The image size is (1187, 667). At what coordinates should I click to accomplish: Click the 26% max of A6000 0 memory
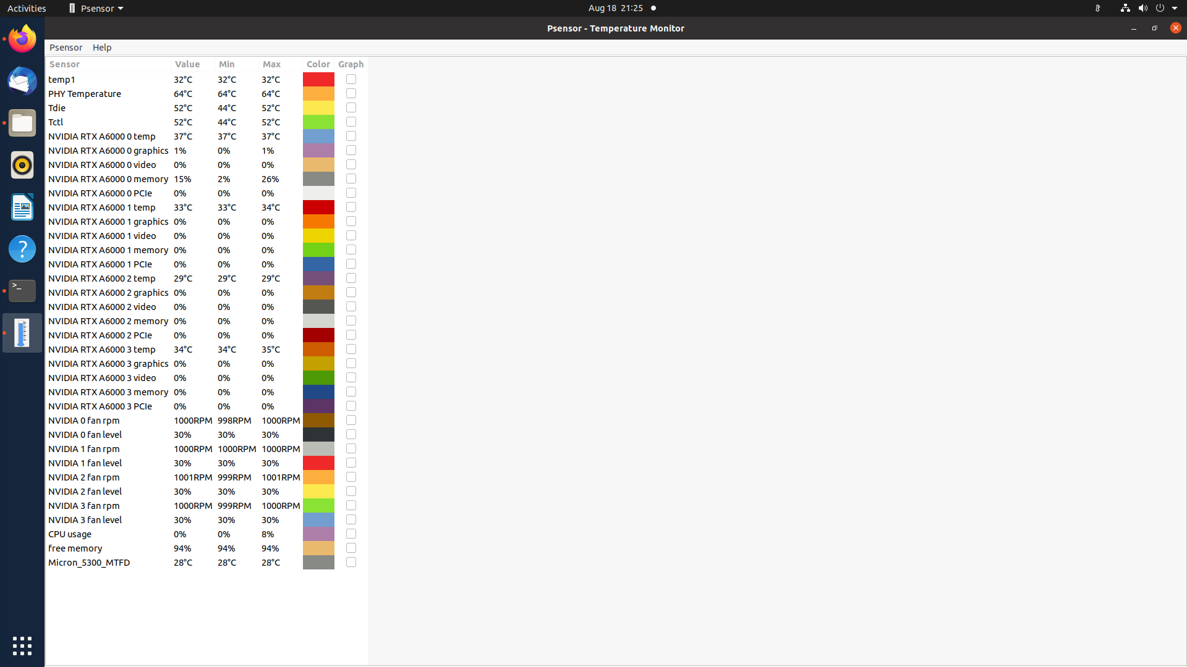(270, 178)
